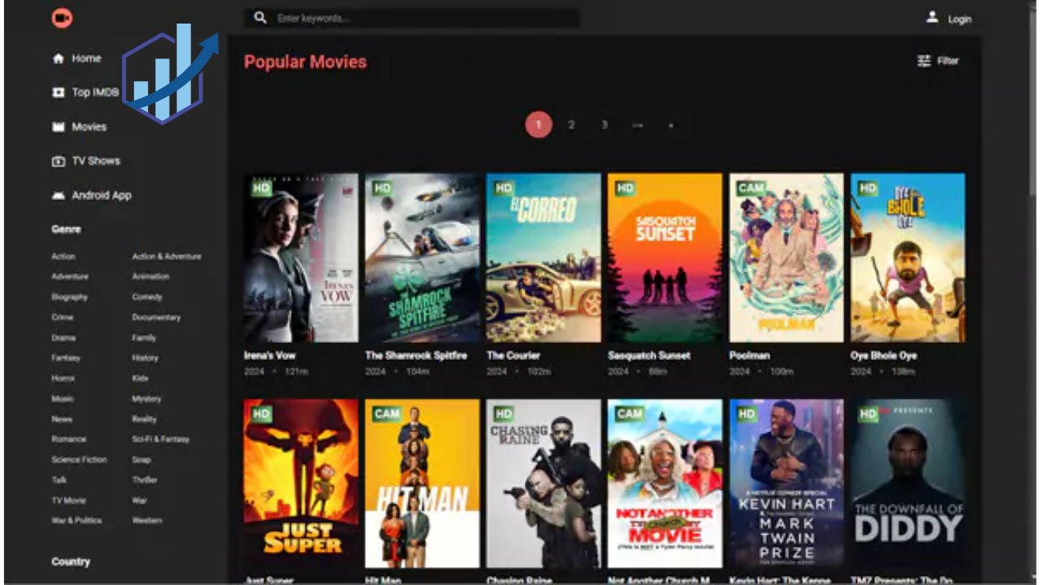1040x585 pixels.
Task: Open Top IMDB section
Action: pos(95,93)
